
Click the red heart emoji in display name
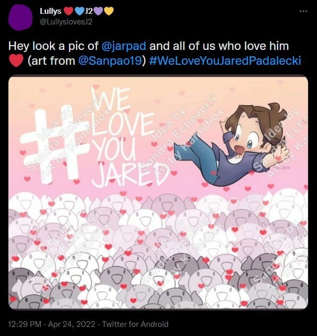pyautogui.click(x=68, y=11)
